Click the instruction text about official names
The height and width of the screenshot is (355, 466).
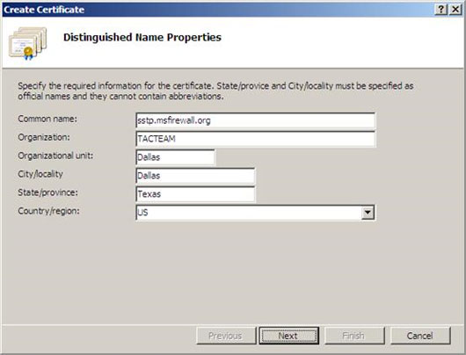point(215,91)
